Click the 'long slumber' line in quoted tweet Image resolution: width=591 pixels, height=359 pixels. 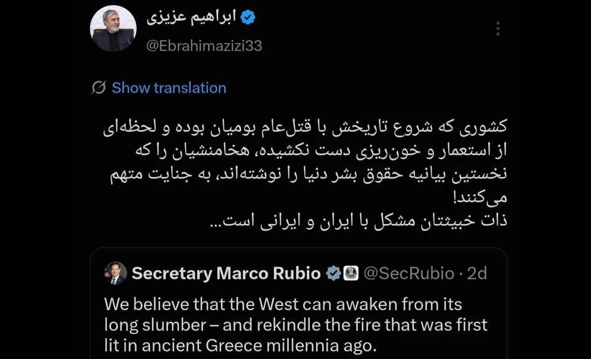296,325
